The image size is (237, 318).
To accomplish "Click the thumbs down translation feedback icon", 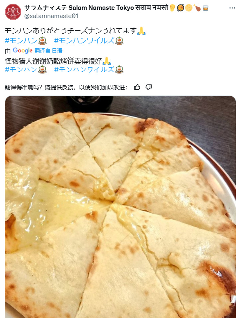I will tap(149, 87).
